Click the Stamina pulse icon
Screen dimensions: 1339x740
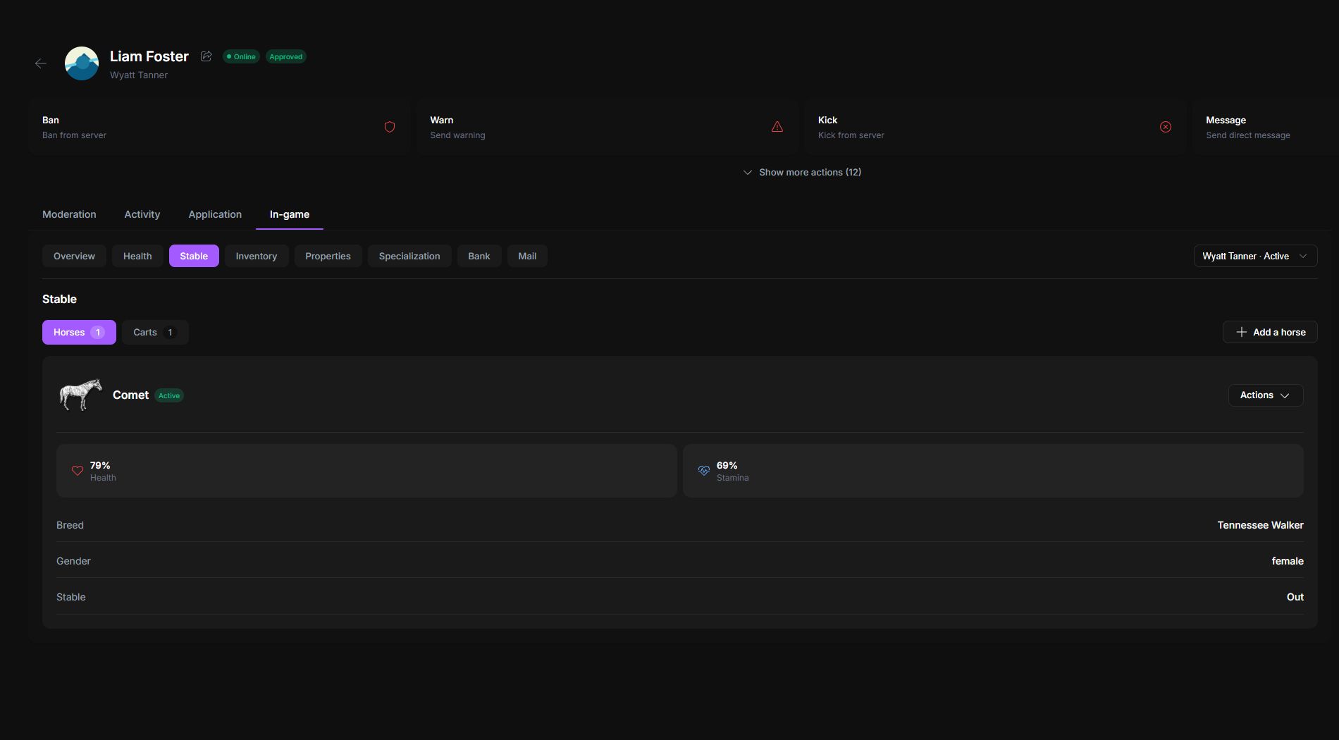coord(704,471)
